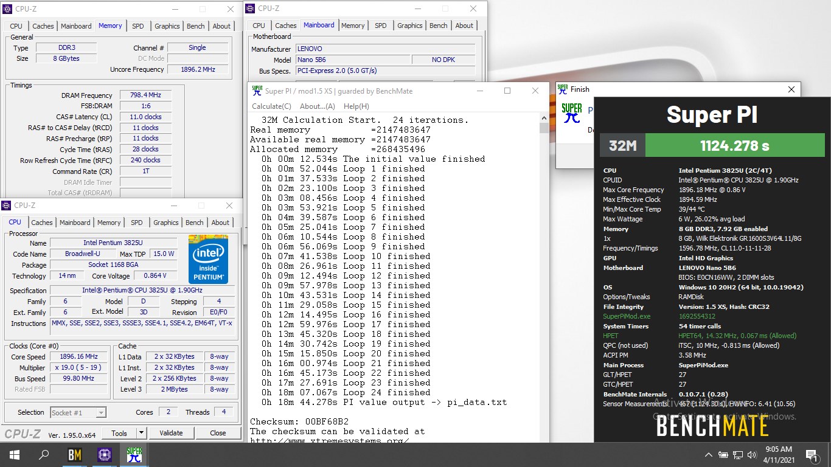Open the About...(A) menu in Super PI
The height and width of the screenshot is (467, 831).
(317, 106)
